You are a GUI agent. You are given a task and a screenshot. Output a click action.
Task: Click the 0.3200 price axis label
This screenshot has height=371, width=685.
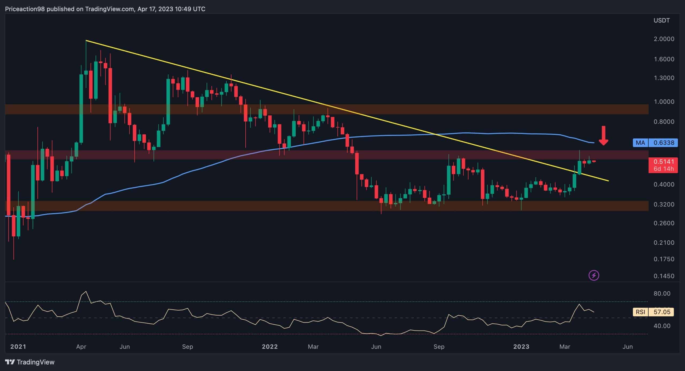pos(664,205)
